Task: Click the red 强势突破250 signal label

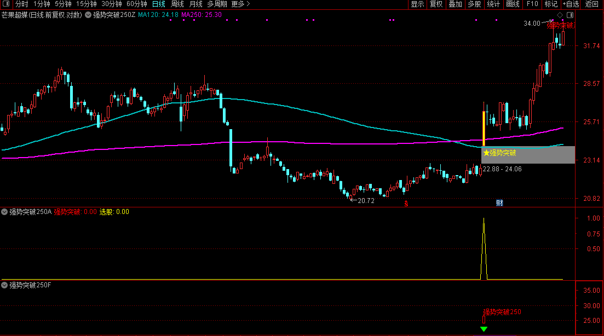Action: tap(502, 312)
